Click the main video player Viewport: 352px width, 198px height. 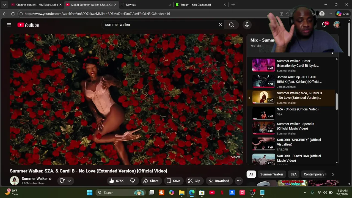[x=127, y=99]
